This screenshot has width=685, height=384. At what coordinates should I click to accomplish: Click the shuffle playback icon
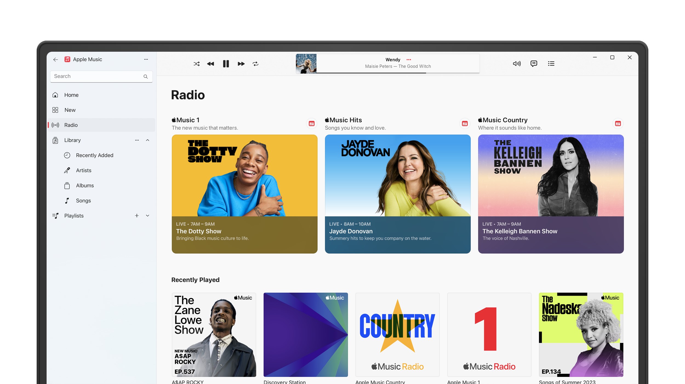point(196,63)
